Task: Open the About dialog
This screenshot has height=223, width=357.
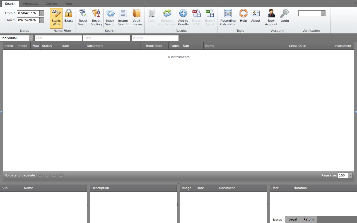Action: (256, 18)
